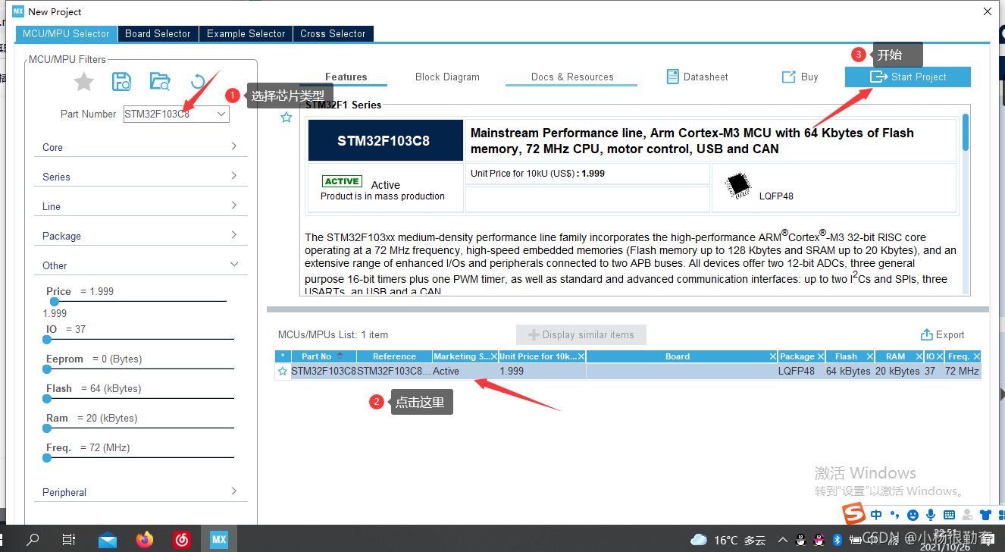
Task: Switch to Example Selector tab
Action: coord(246,33)
